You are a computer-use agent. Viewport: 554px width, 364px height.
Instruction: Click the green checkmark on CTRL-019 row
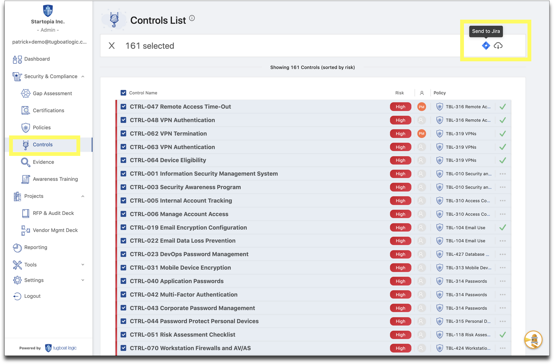click(x=502, y=228)
